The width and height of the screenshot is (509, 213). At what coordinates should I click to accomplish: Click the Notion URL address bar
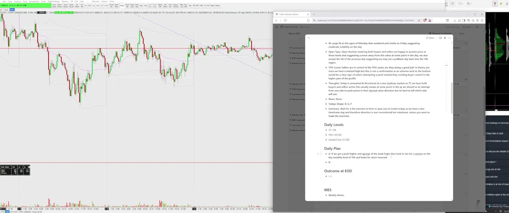pyautogui.click(x=366, y=20)
